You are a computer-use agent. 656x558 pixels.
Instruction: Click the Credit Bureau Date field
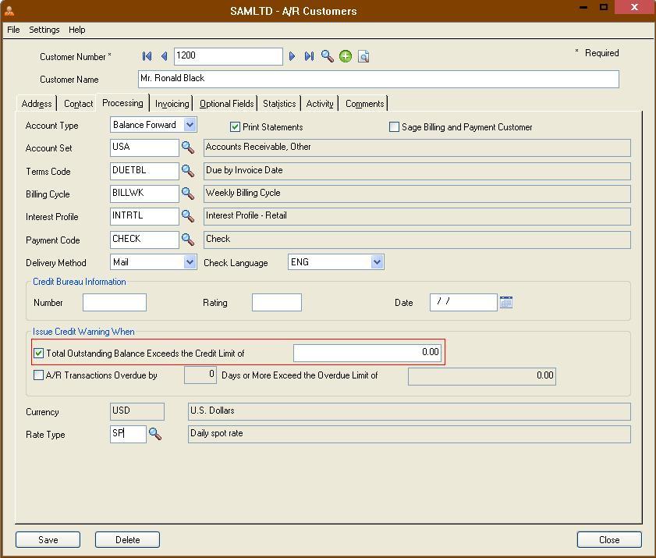pos(463,302)
